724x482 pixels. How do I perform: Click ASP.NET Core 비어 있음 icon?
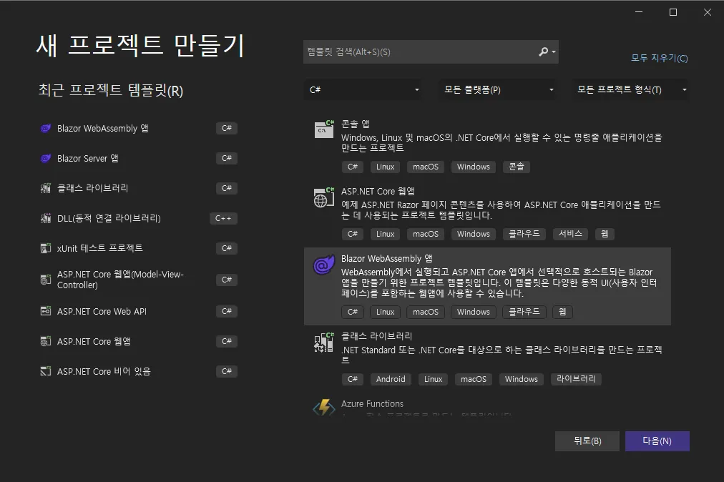coord(45,371)
